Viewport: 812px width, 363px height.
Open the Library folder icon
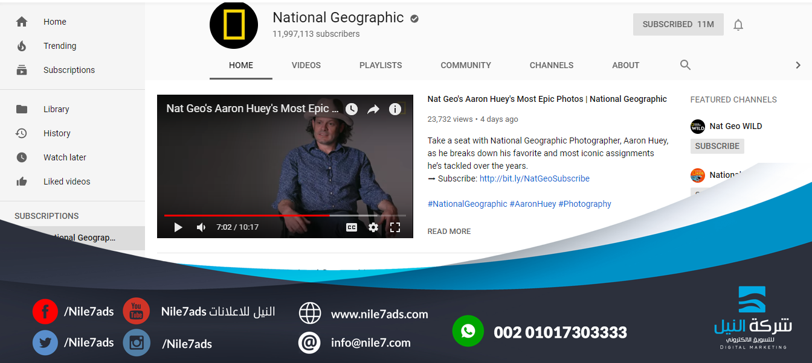(x=22, y=109)
